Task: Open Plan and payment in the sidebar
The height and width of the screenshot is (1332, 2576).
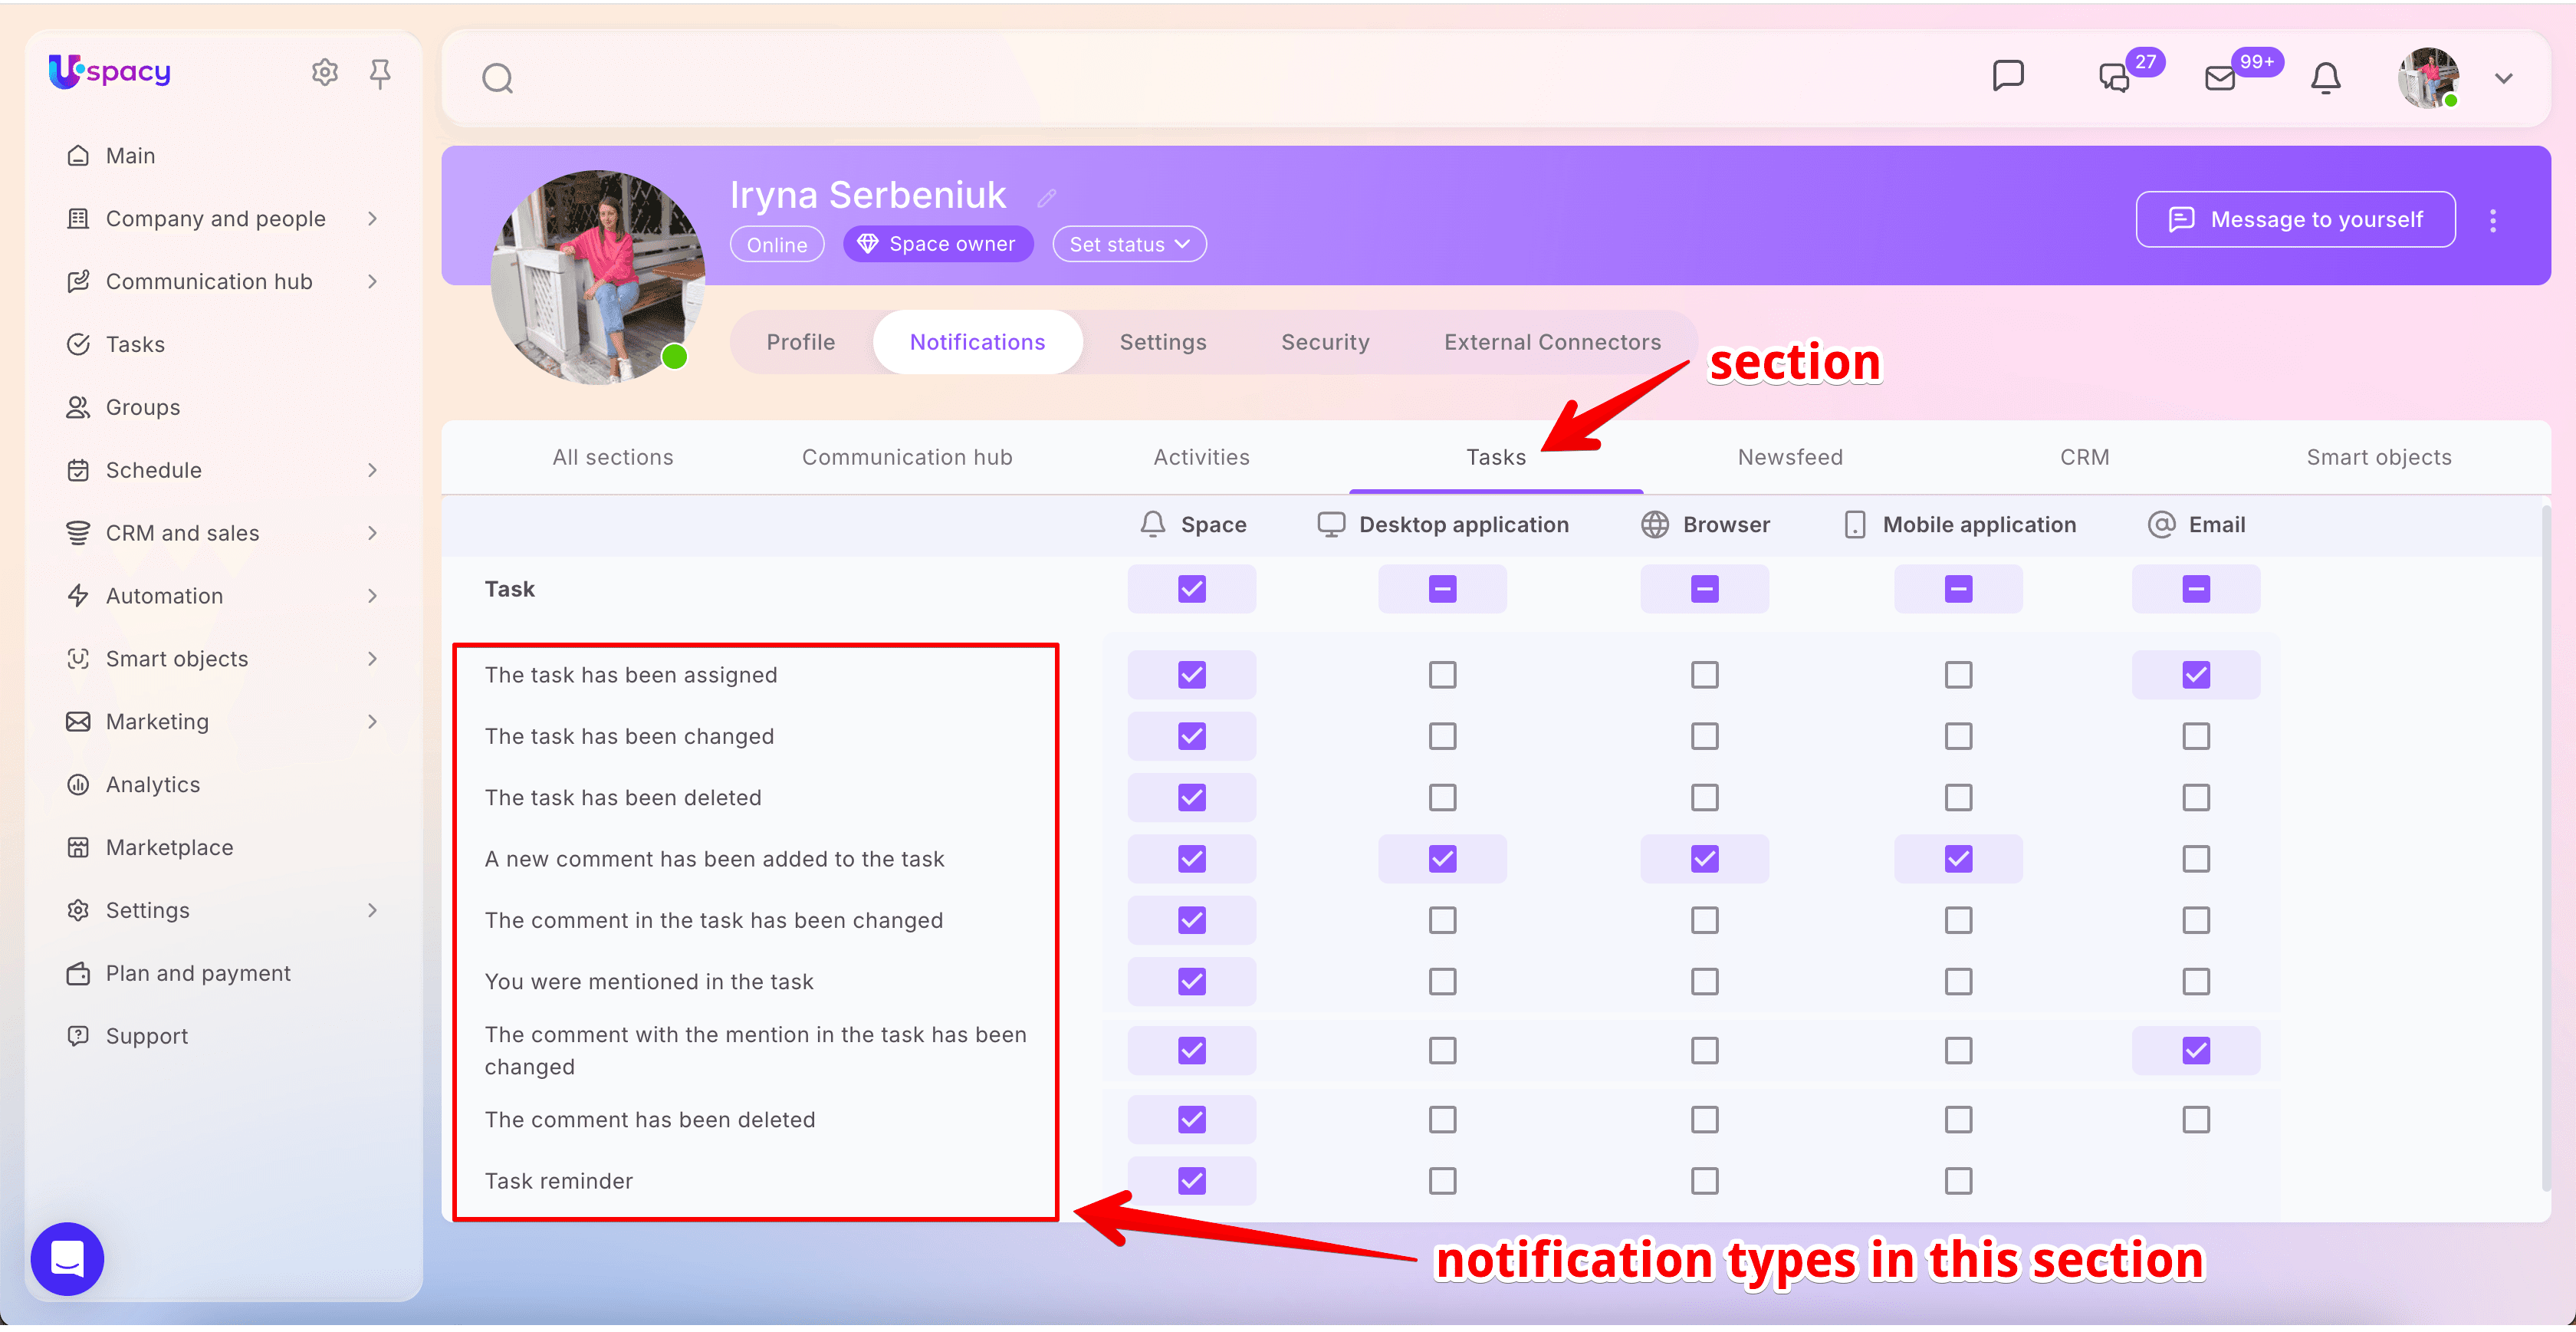Action: 197,973
